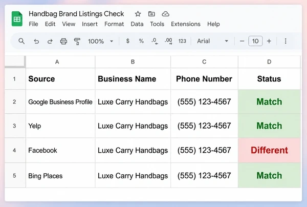Screen dimensions: 307x207
Task: Select the Facebook row phone number cell
Action: [204, 150]
